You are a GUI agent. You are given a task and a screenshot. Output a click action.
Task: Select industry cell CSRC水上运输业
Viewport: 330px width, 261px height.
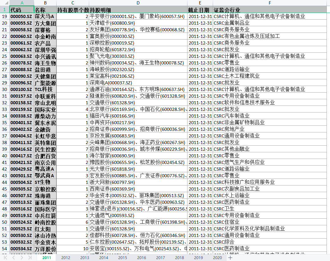[270, 196]
